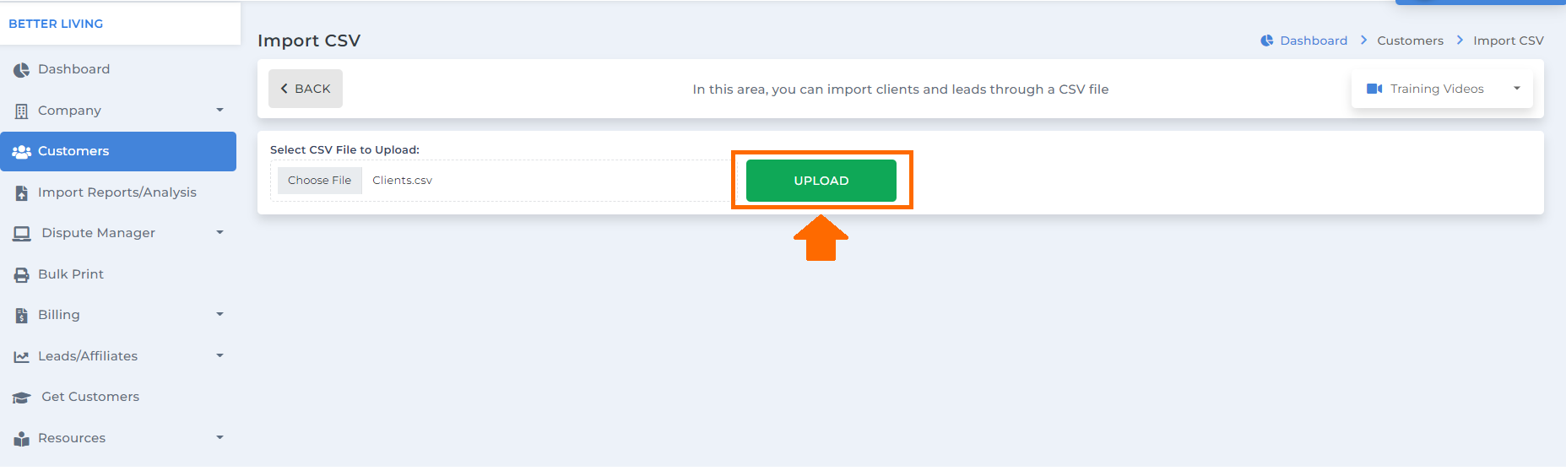
Task: Click the Customers people icon
Action: click(21, 152)
